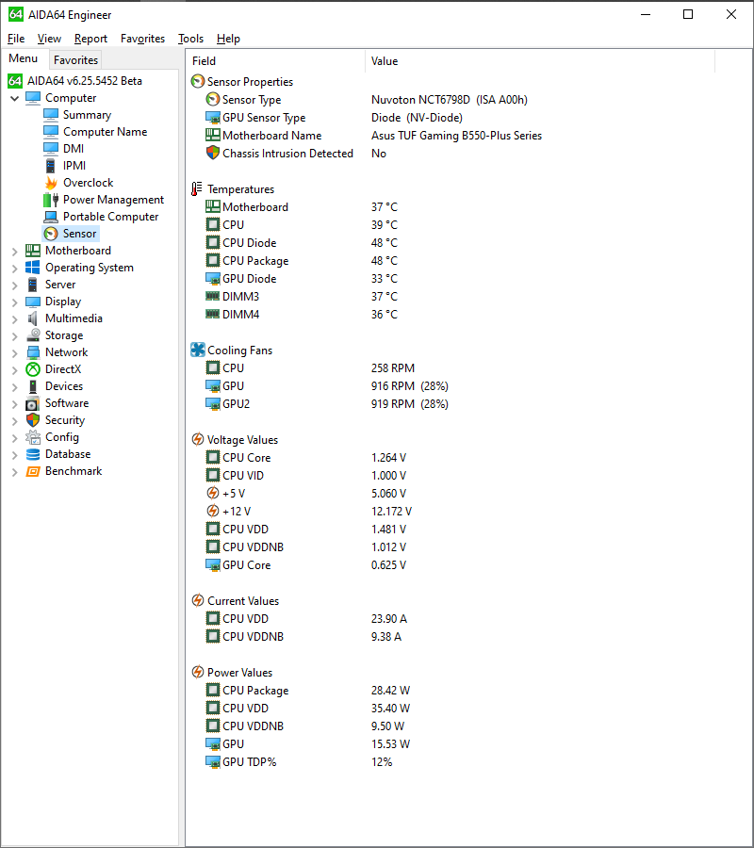Viewport: 754px width, 848px height.
Task: Select DMI in the tree
Action: [74, 149]
